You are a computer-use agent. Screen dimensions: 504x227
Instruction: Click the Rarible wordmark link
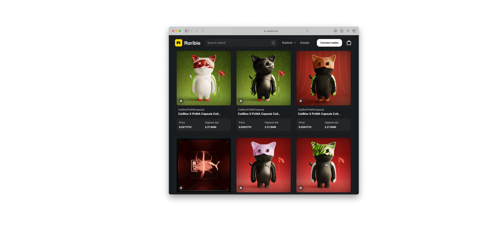point(192,43)
